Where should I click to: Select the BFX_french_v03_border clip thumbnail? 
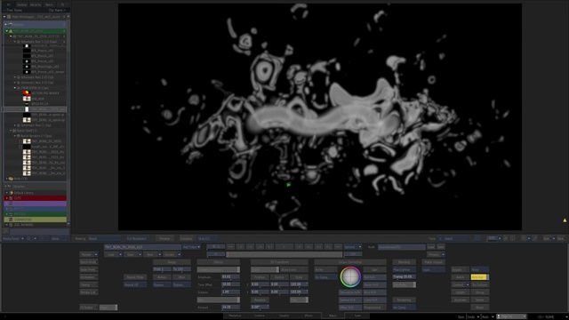click(27, 72)
